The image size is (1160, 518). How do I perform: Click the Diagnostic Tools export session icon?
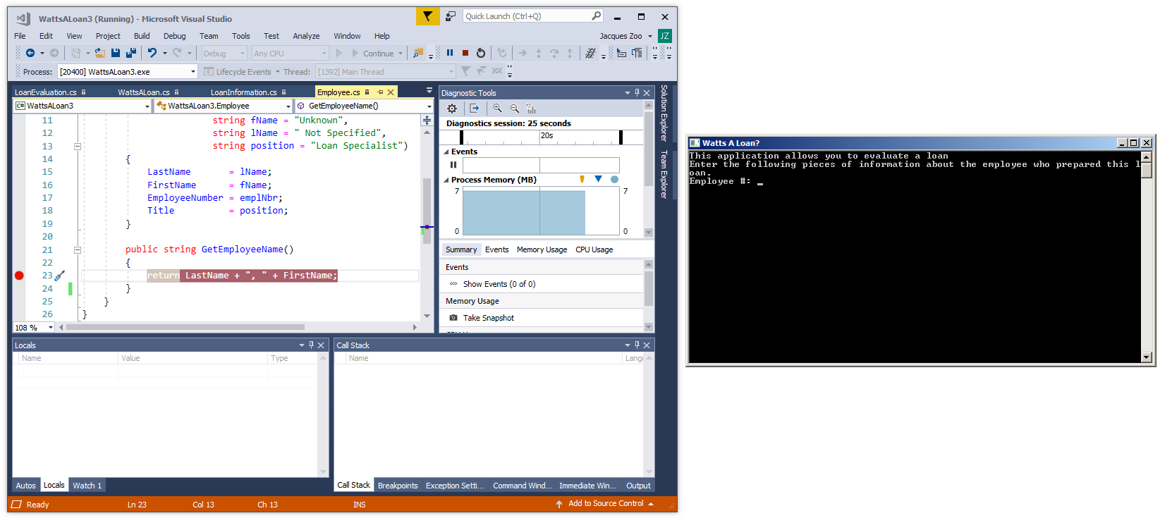pos(474,109)
